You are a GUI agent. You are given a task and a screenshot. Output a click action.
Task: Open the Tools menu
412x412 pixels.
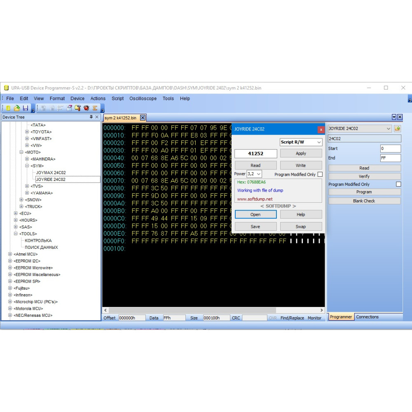[x=168, y=98]
